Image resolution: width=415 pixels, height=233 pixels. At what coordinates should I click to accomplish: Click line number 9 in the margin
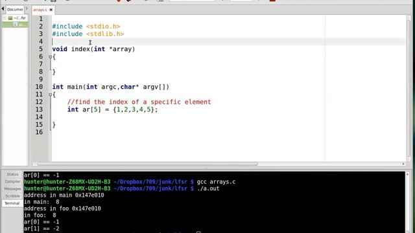pyautogui.click(x=41, y=79)
